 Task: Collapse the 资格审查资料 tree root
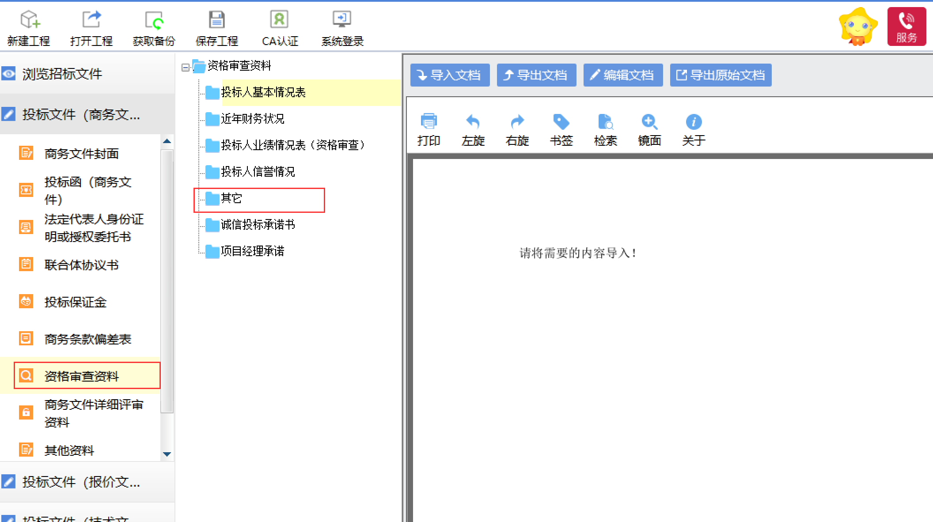[186, 67]
